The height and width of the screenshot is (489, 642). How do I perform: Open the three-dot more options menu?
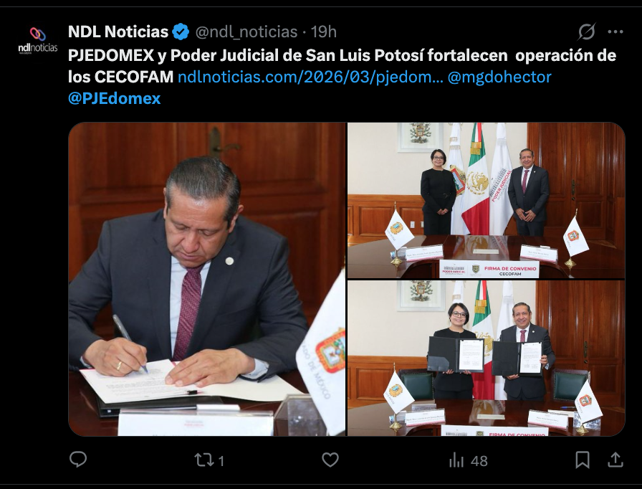tap(615, 32)
